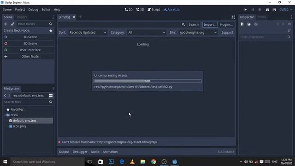Create a 3D Scene root node
This screenshot has height=166, width=295.
click(x=28, y=43)
